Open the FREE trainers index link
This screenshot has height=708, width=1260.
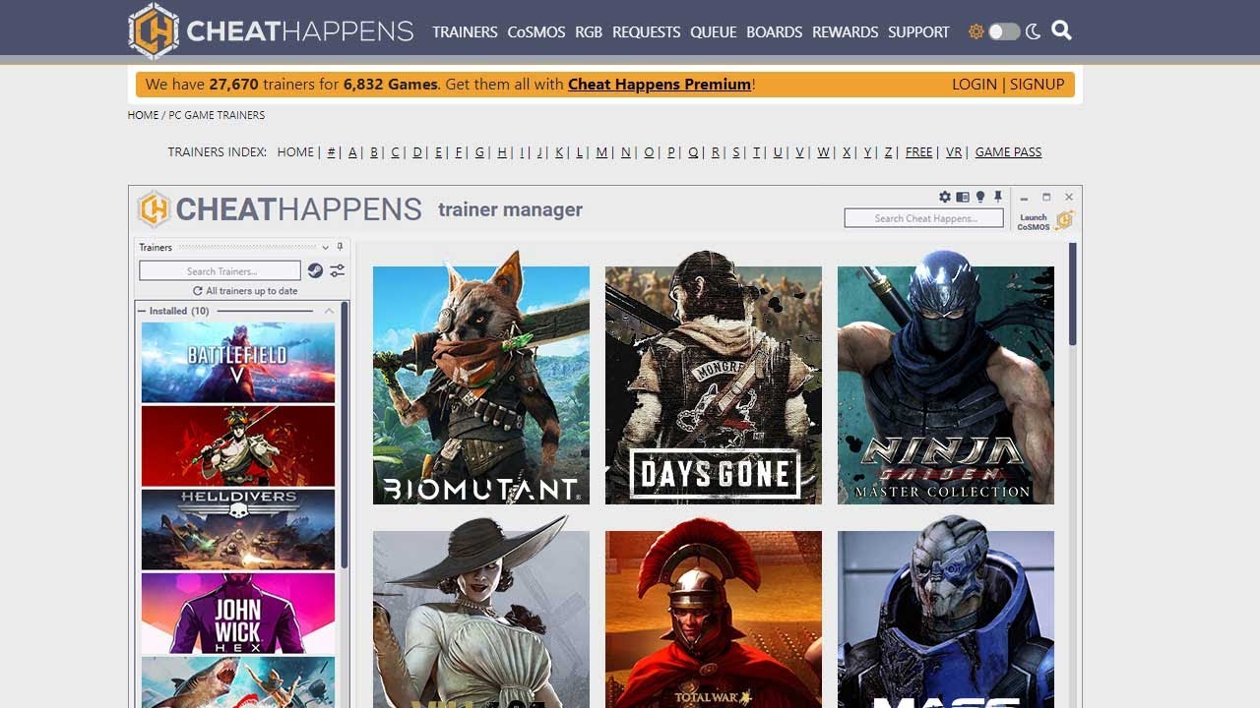coord(918,152)
